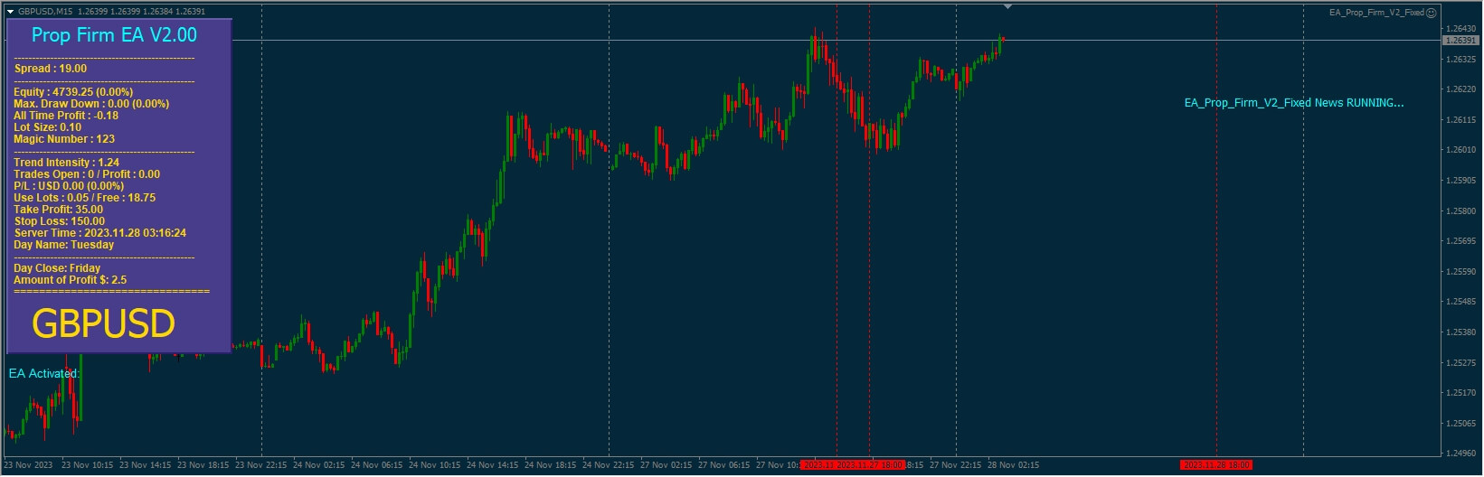Click the EA_Prop_Firm_V2_Fixed expert name label
This screenshot has width=1484, height=477.
tap(1376, 13)
